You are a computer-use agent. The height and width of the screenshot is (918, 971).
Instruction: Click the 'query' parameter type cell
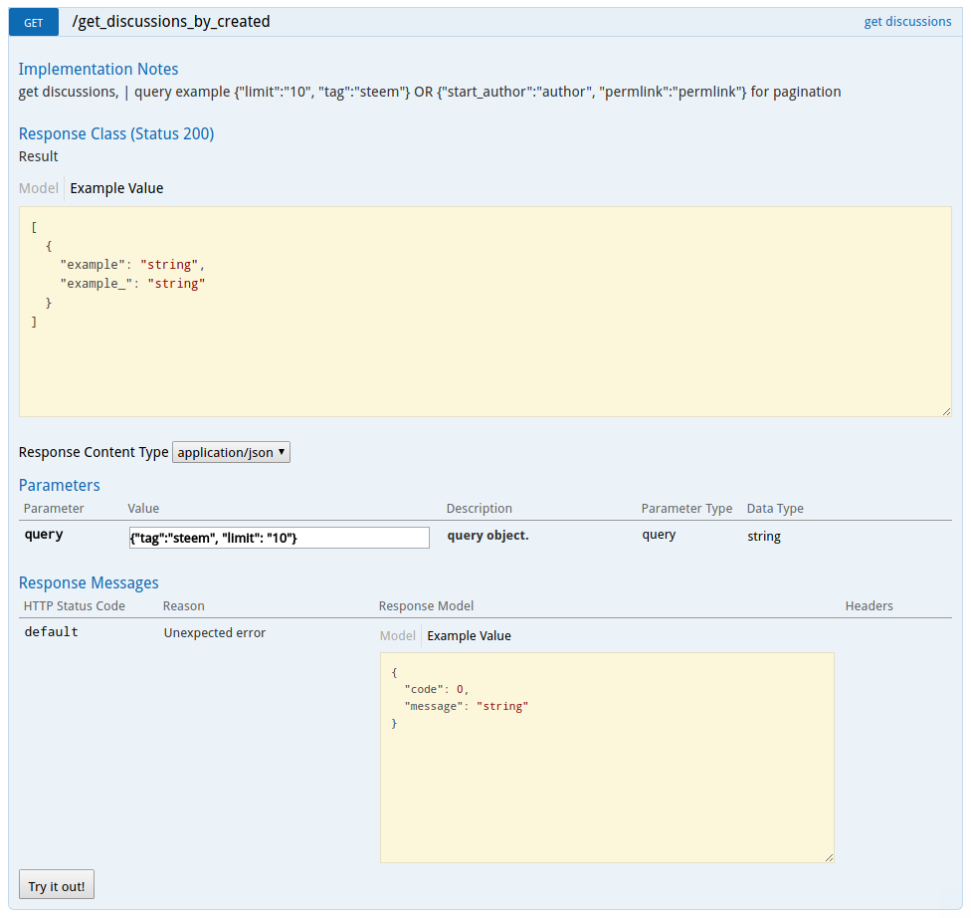[x=659, y=535]
